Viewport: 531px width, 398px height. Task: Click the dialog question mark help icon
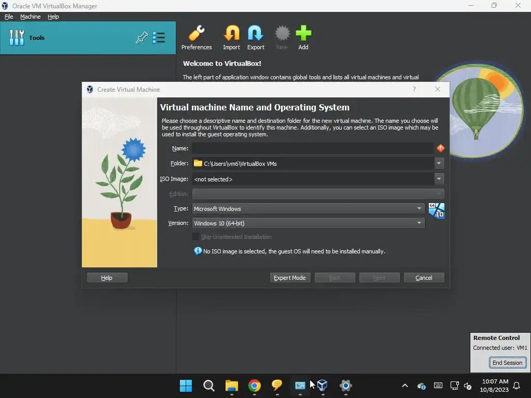point(414,89)
